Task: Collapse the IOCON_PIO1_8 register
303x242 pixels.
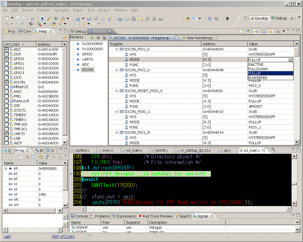Action: 117,132
